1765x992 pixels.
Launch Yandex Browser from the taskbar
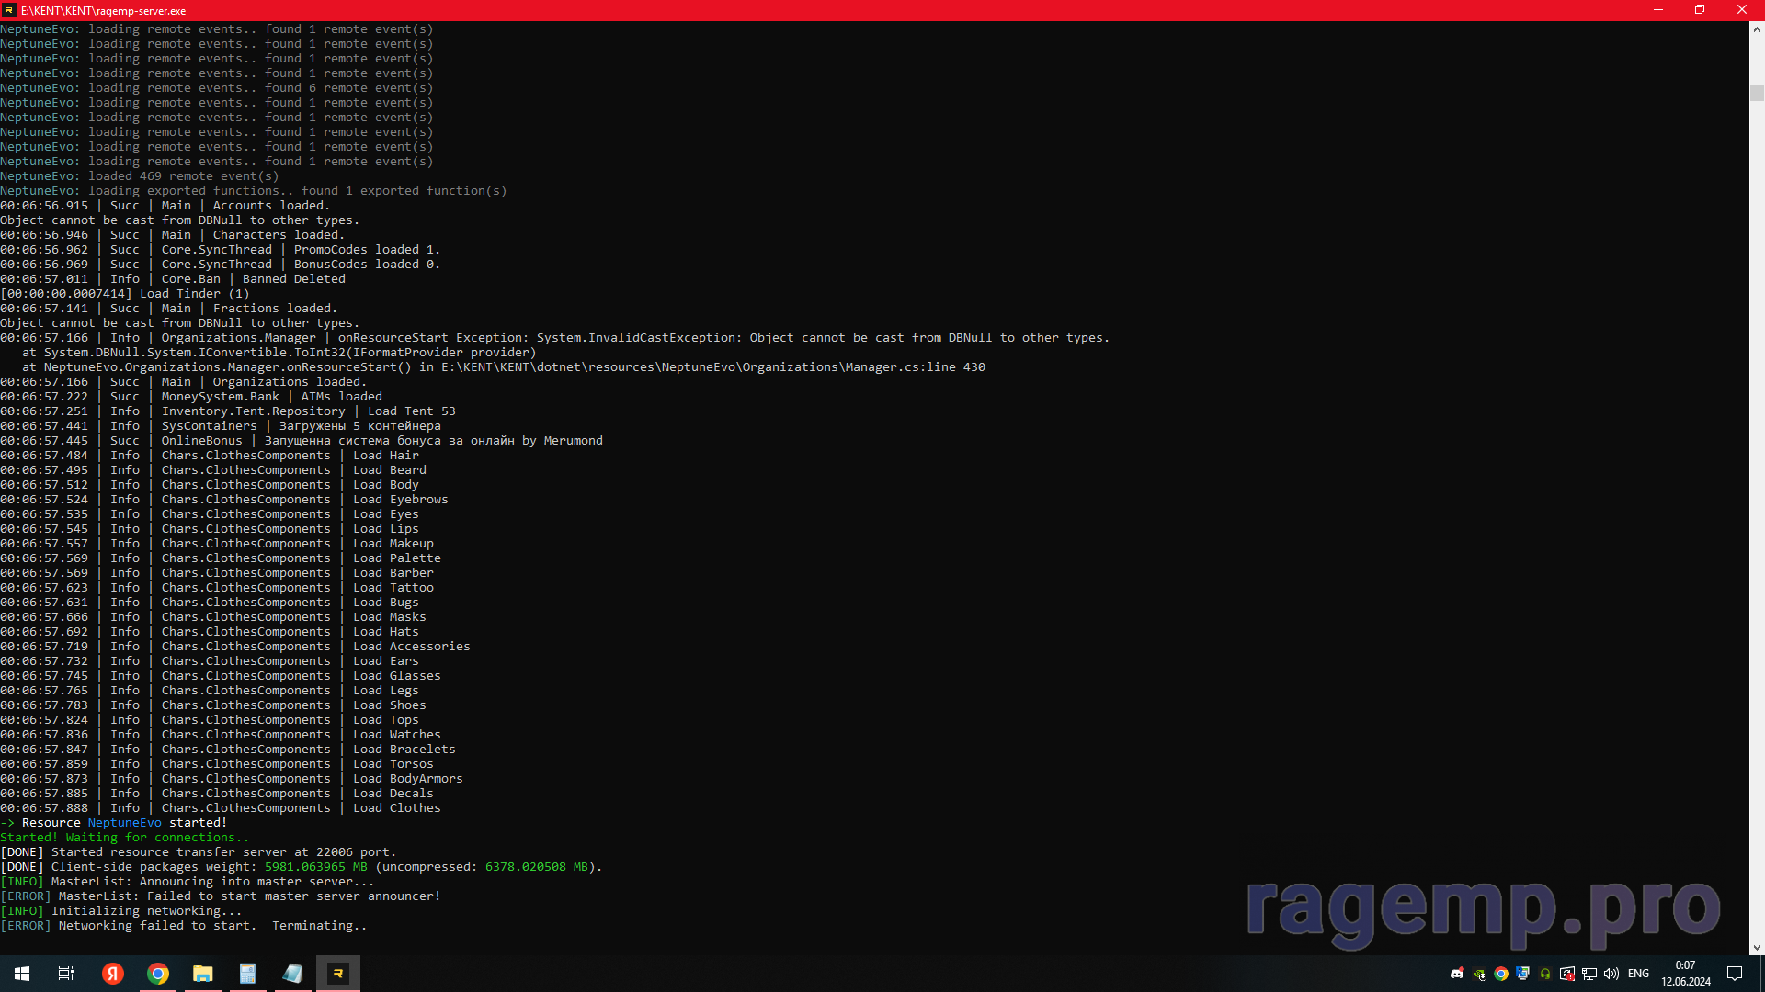pyautogui.click(x=113, y=974)
